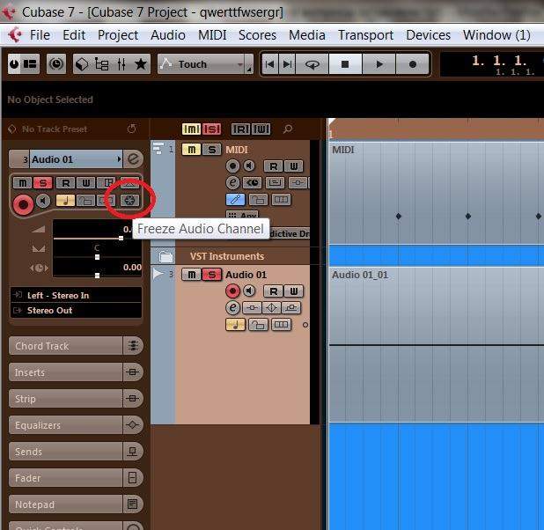Expand the Equalizers inspector section
Screen dimensions: 544x530
[x=64, y=425]
